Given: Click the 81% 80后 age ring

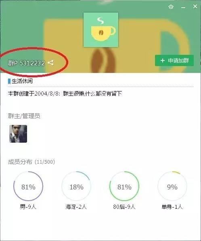Looking at the screenshot, I should click(x=124, y=186).
